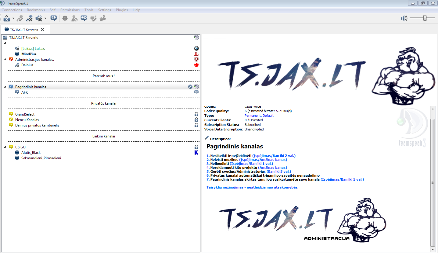
Task: Click the Set Away status toolbar icon
Action: click(7, 19)
